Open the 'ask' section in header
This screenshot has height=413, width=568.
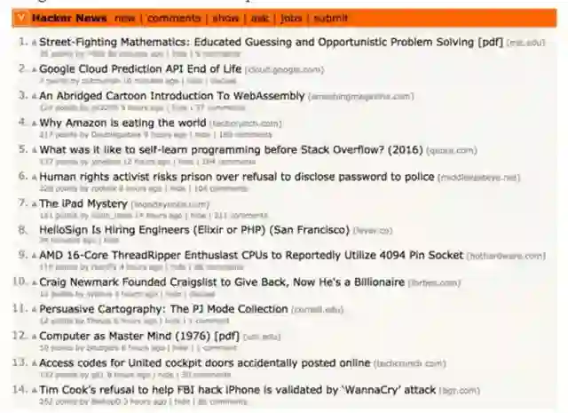click(260, 18)
